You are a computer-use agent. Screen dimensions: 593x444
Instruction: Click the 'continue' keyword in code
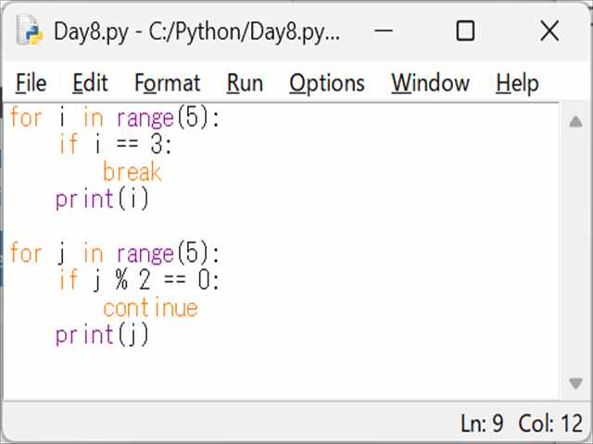tap(150, 308)
